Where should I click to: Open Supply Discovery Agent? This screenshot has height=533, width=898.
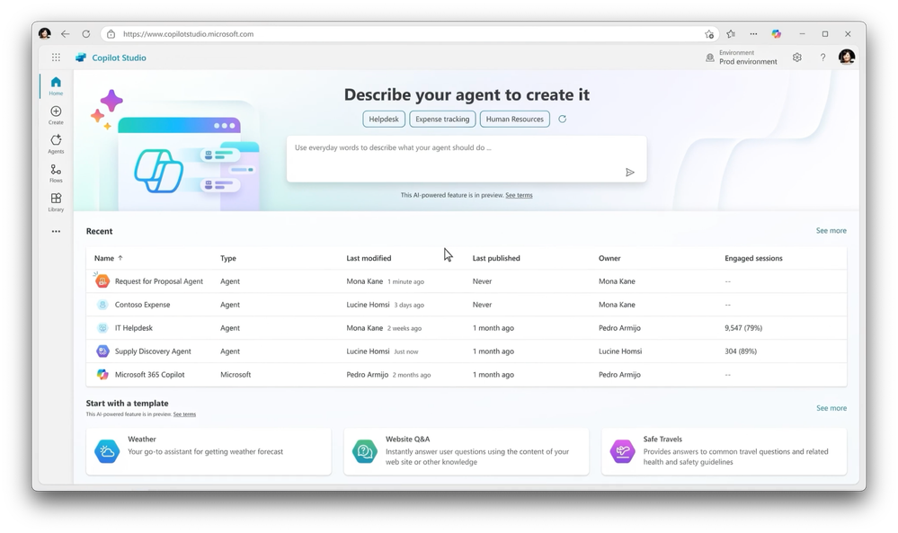(153, 351)
